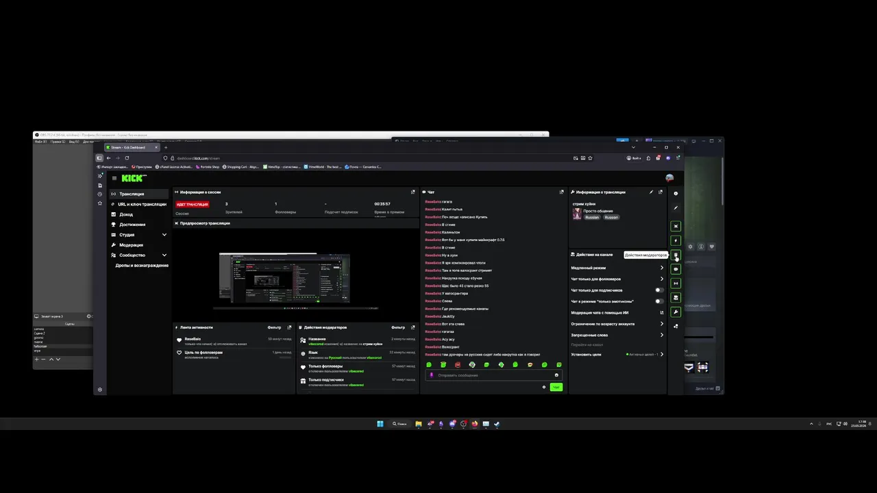877x493 pixels.
Task: Click the green KICK logo
Action: [134, 178]
